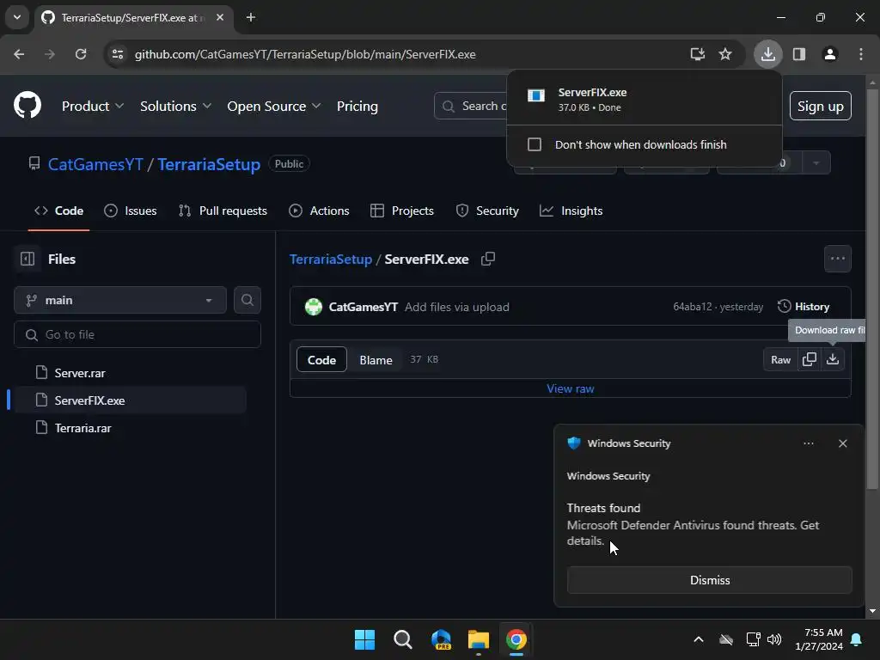Open the main branch selector dropdown
Viewport: 880px width, 660px height.
pyautogui.click(x=120, y=300)
